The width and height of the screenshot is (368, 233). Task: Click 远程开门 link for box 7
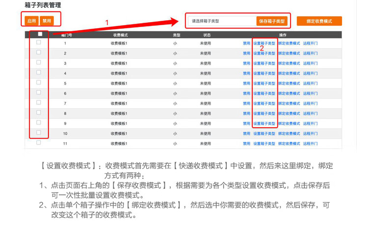[x=310, y=104]
